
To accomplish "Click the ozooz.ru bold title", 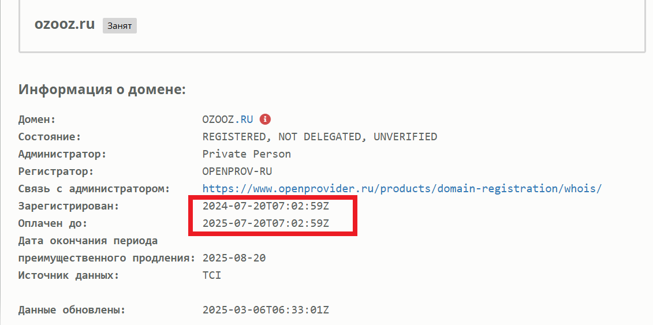I will pyautogui.click(x=65, y=24).
